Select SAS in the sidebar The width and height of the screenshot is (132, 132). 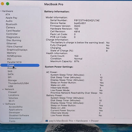pyautogui.click(x=10, y=71)
